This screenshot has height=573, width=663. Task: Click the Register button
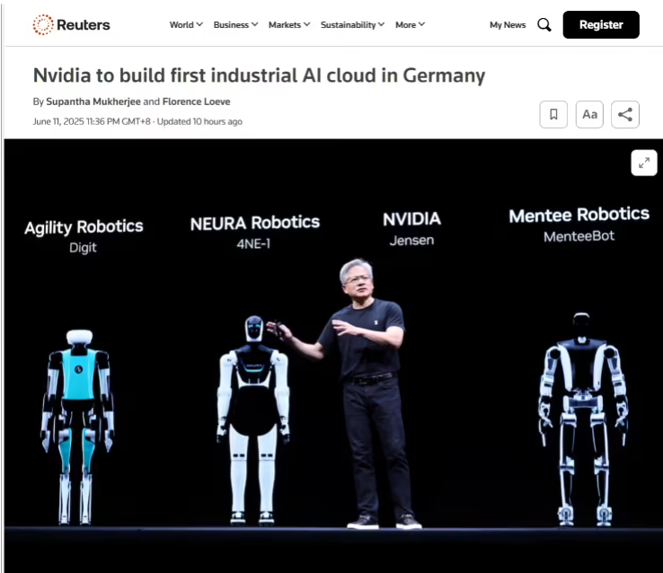tap(601, 25)
